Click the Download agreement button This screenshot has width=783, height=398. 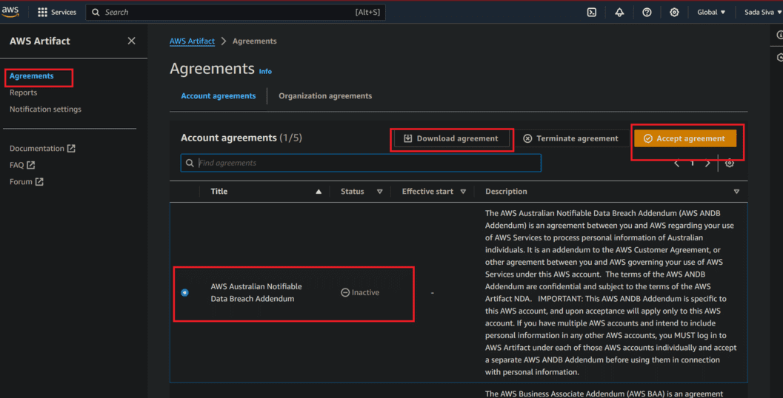tap(451, 138)
